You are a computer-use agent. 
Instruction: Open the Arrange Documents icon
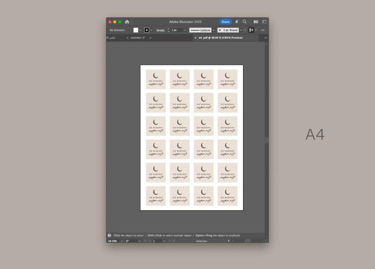click(256, 22)
